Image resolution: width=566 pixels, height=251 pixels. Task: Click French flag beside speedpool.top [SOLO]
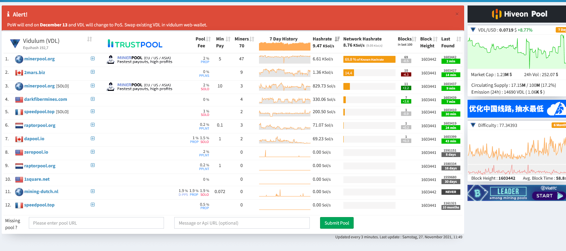19,112
